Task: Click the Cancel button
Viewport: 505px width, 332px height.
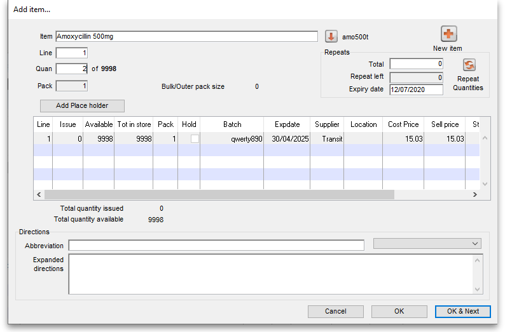Action: [x=335, y=312]
